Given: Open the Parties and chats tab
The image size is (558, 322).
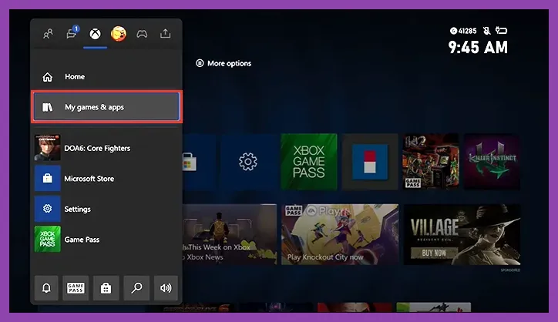Looking at the screenshot, I should [x=72, y=33].
